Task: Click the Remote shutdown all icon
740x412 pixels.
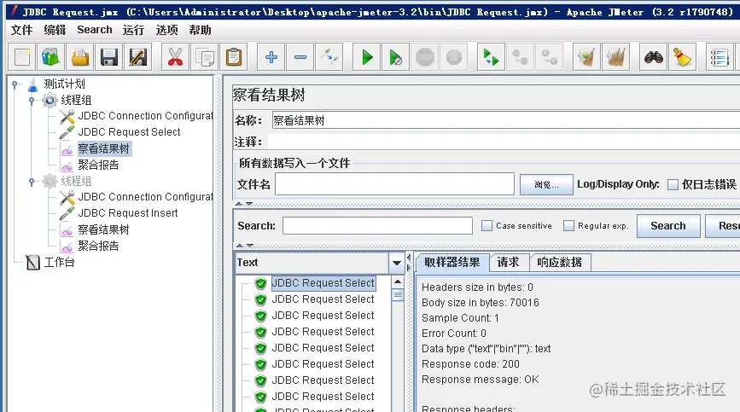Action: [x=550, y=57]
